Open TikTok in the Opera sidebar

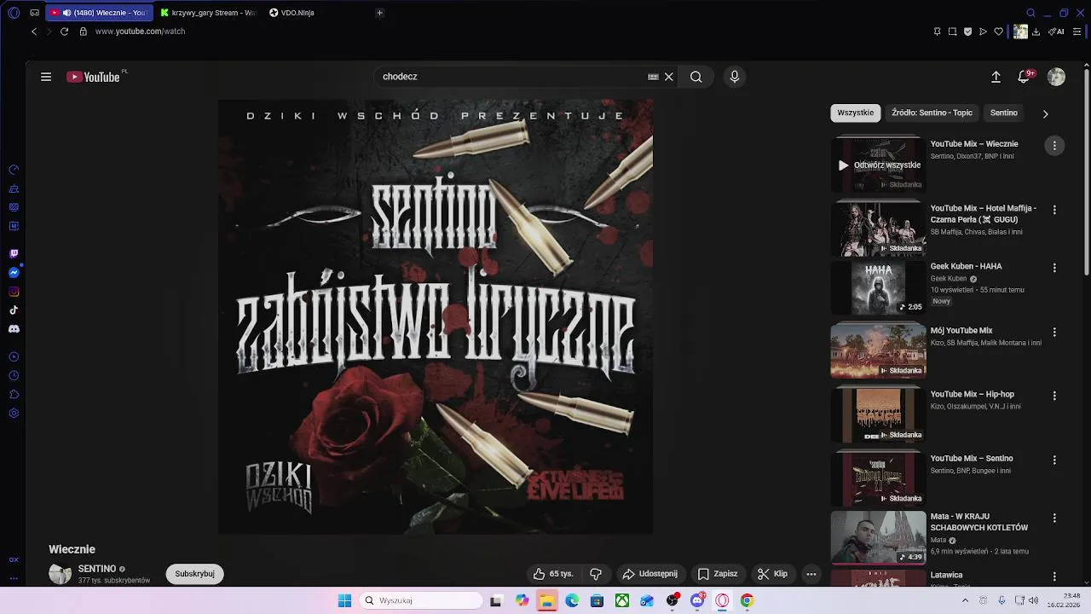click(14, 310)
